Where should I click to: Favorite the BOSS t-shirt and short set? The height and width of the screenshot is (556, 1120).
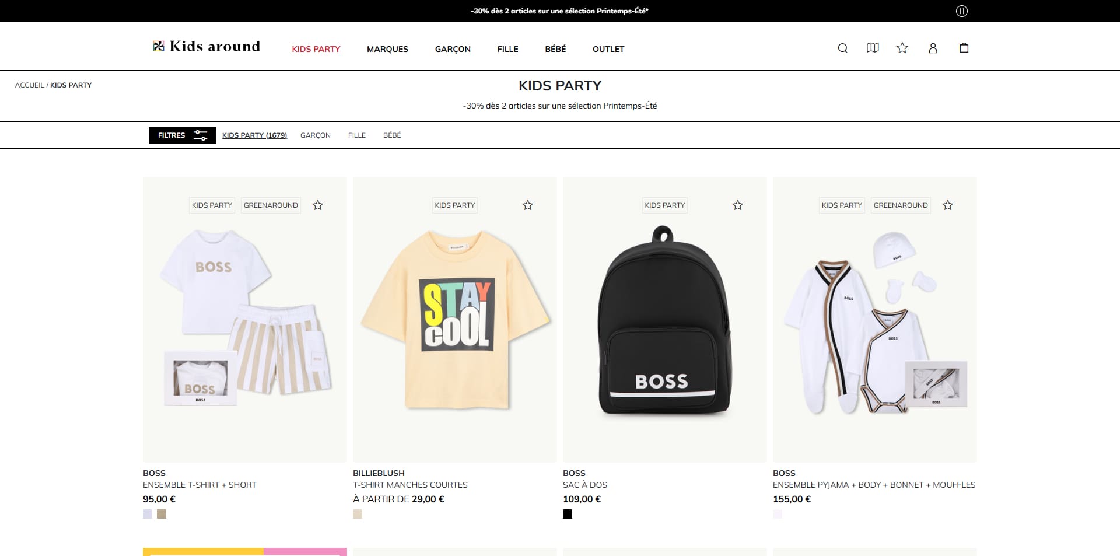click(x=317, y=205)
